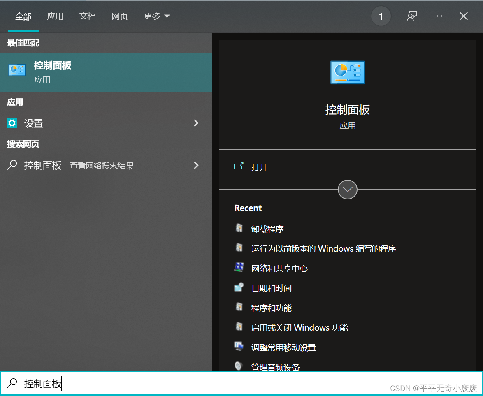This screenshot has width=483, height=396.
Task: Close the search panel
Action: click(x=464, y=16)
